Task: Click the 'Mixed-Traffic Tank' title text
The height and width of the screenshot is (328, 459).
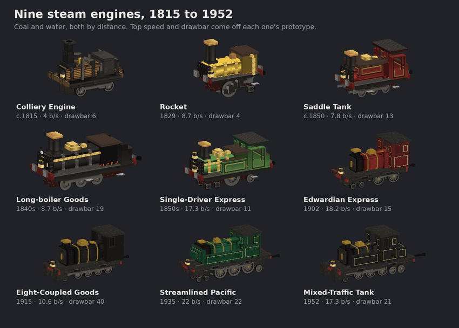Action: (339, 292)
